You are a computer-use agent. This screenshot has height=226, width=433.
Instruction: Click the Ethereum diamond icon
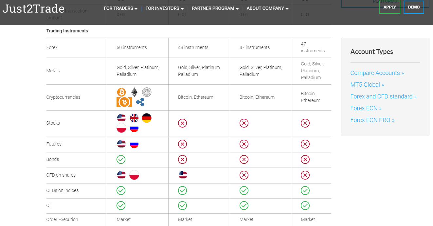[134, 92]
